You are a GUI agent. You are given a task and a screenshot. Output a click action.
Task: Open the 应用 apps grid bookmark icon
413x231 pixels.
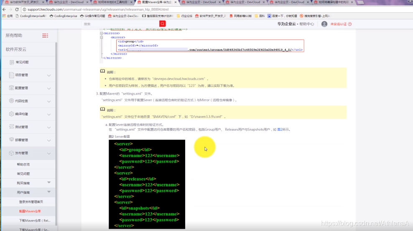click(4, 16)
